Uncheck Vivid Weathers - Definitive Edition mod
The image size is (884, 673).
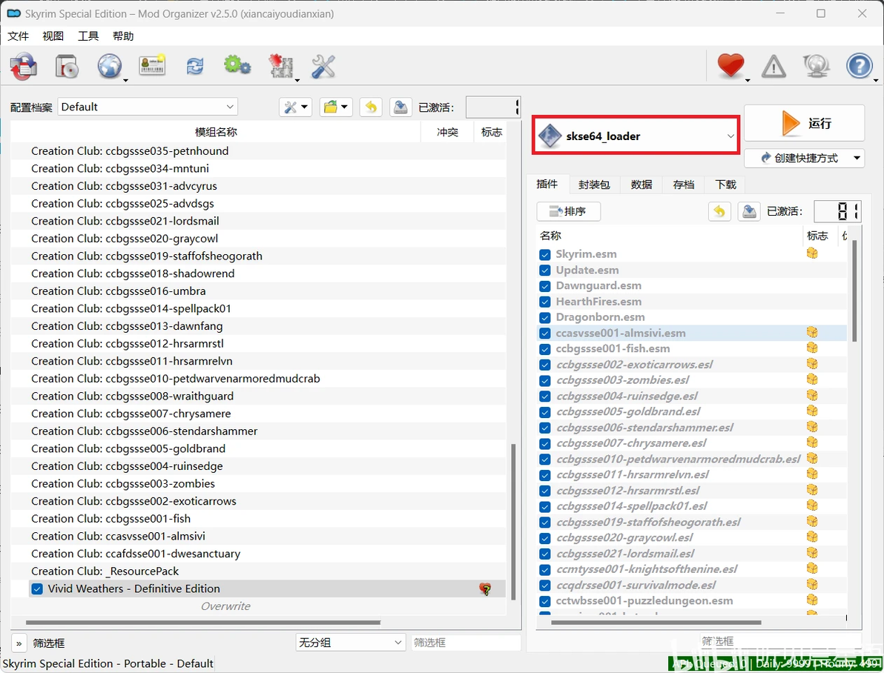pyautogui.click(x=37, y=589)
